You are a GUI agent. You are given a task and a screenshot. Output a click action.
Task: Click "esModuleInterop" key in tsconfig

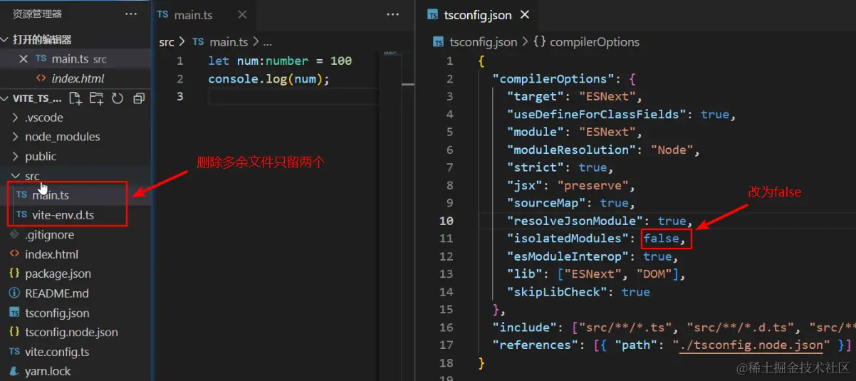pos(568,256)
